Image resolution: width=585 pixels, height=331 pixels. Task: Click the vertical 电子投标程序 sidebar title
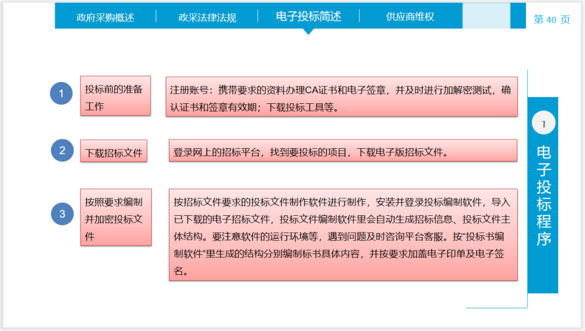(x=544, y=196)
